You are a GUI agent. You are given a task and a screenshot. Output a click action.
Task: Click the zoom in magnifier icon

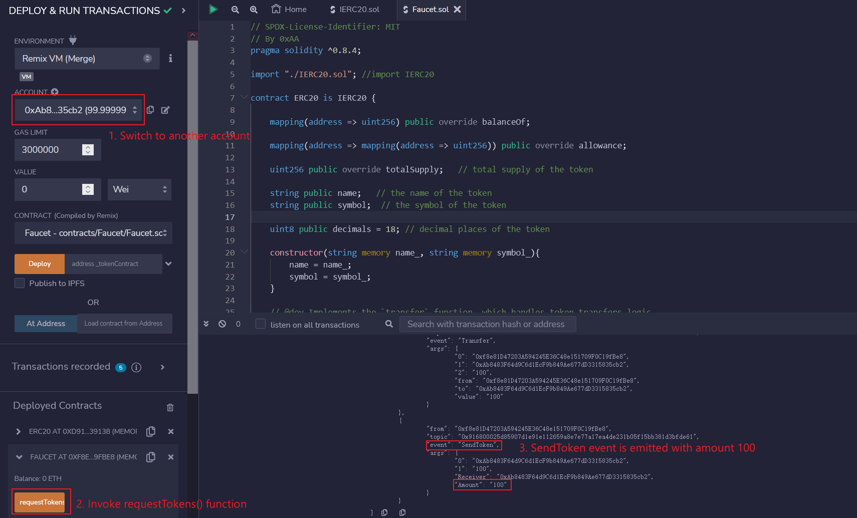point(254,10)
